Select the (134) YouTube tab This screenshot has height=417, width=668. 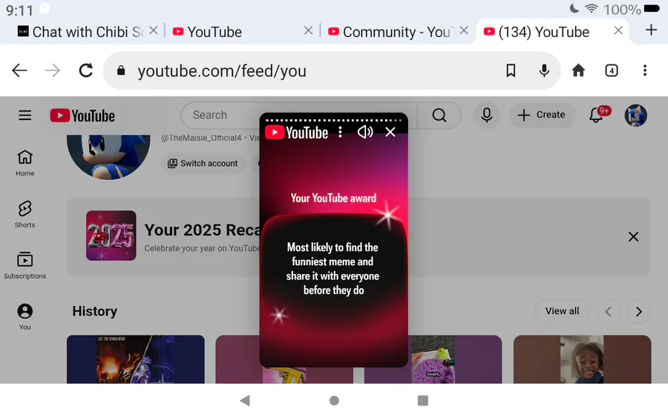tap(537, 32)
